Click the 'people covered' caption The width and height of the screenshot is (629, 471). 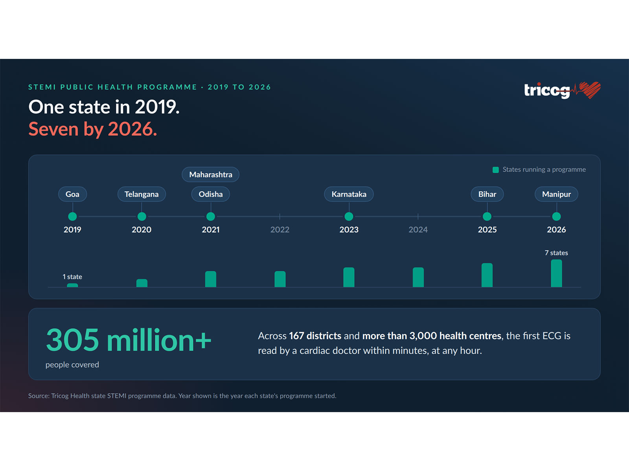72,365
